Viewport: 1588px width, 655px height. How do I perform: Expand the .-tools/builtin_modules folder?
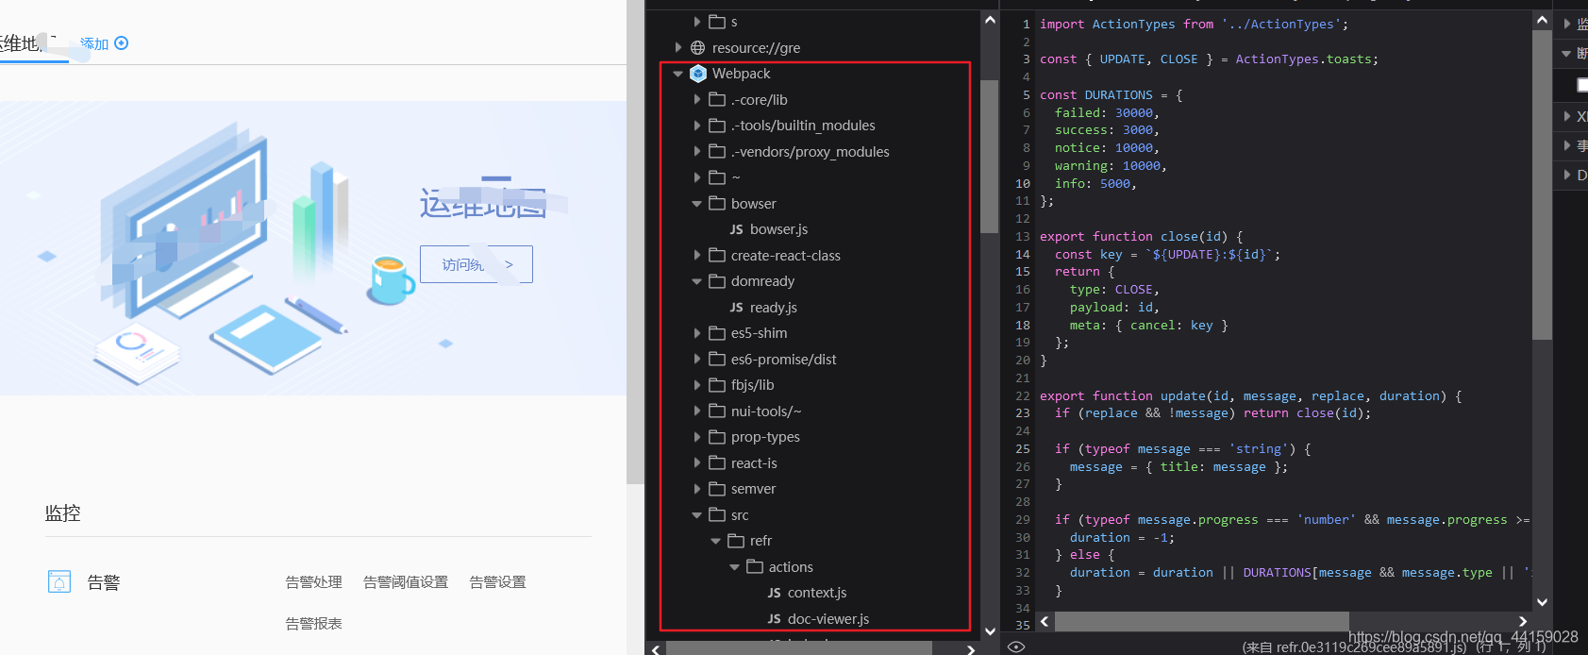pyautogui.click(x=697, y=126)
